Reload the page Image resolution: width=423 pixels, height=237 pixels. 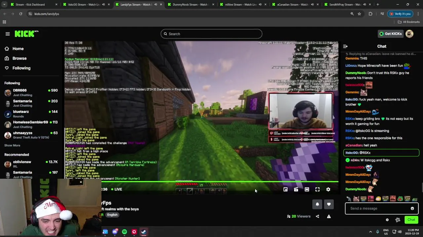coord(20,14)
